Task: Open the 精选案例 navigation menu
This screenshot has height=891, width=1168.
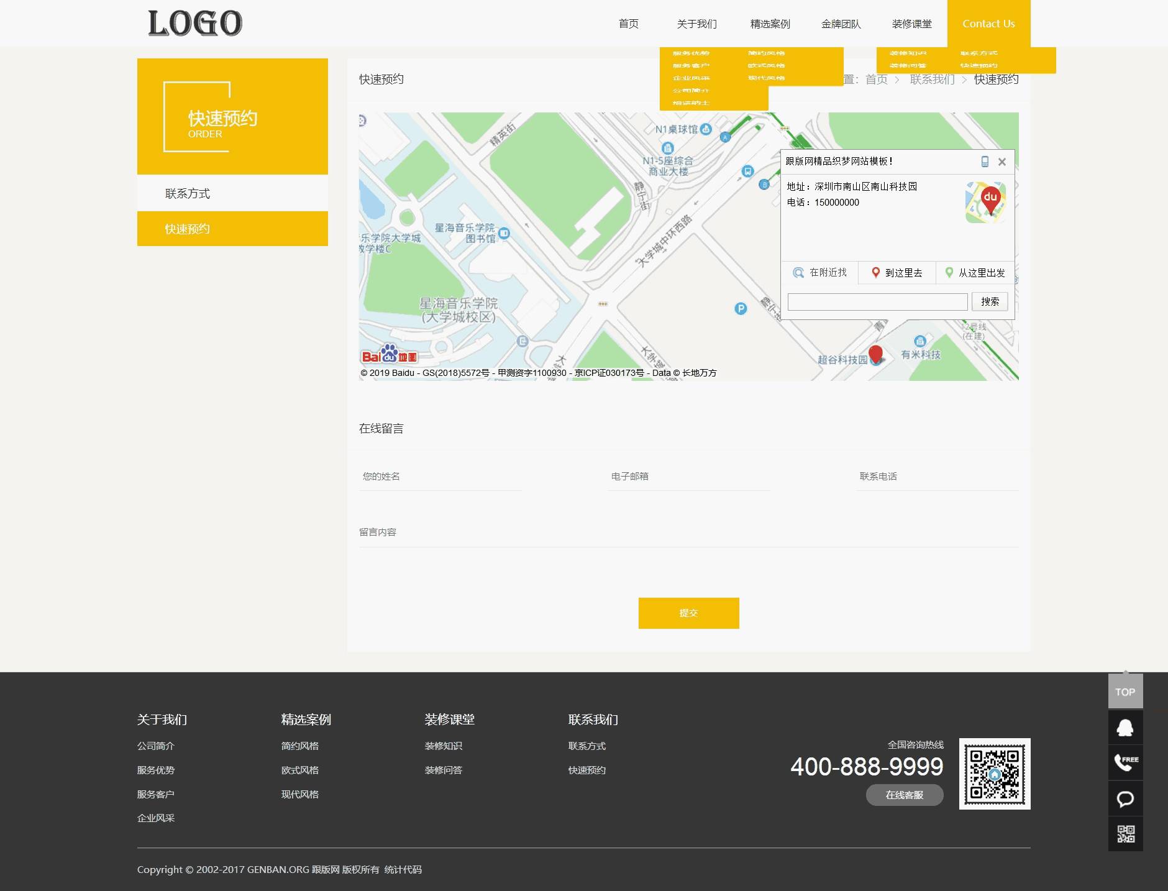Action: coord(770,24)
